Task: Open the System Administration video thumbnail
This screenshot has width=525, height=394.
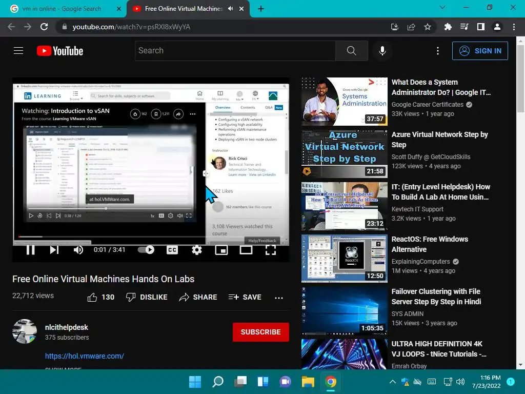Action: tap(344, 101)
